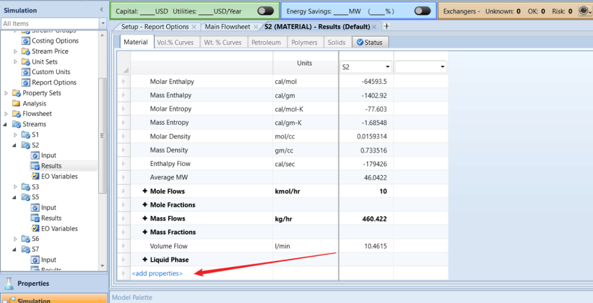Screen dimensions: 593x303
Task: Expand the Mole Flows row
Action: (144, 192)
